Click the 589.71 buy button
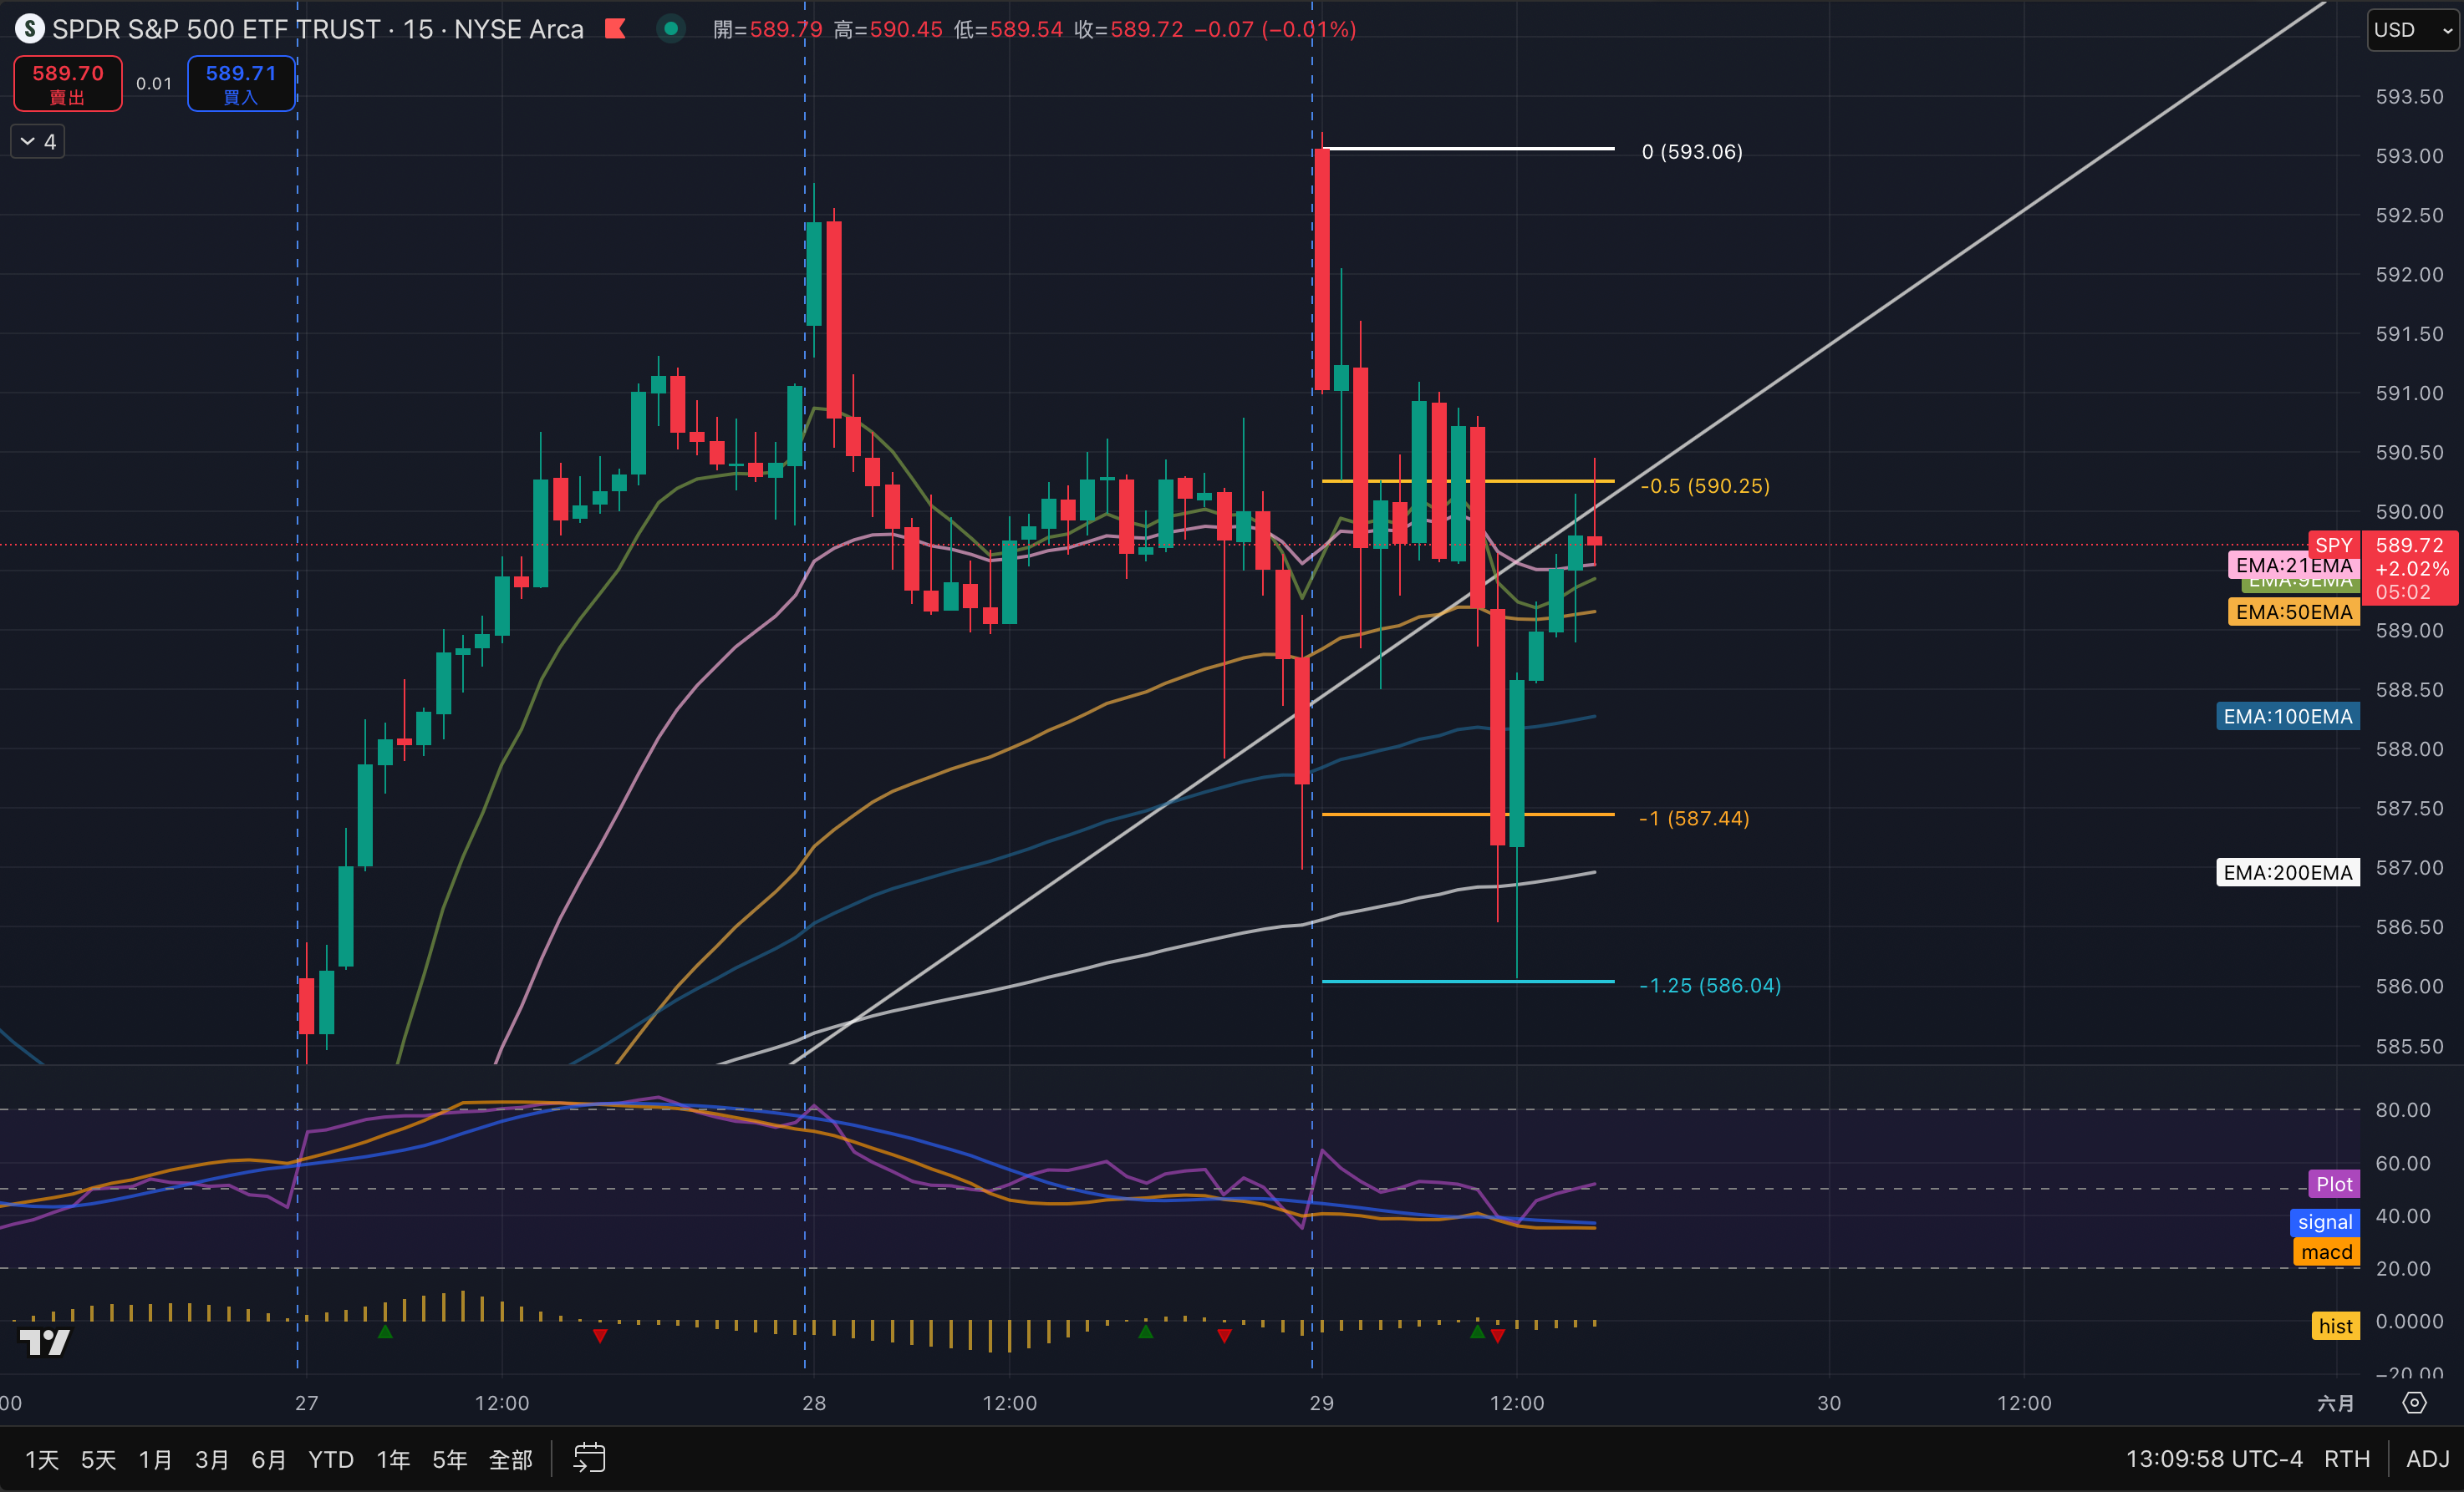 click(x=241, y=83)
